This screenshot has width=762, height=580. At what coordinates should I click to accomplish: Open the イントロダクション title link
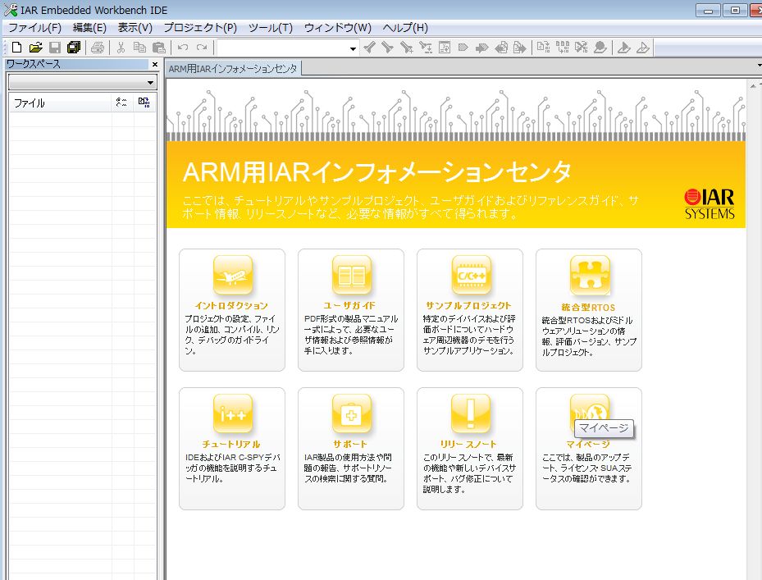click(231, 305)
